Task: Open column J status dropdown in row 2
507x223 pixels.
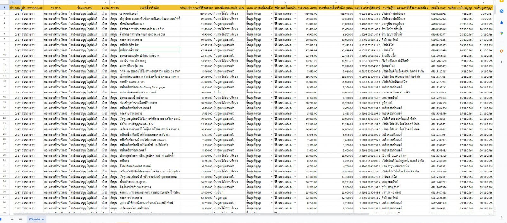Action: [x=271, y=14]
